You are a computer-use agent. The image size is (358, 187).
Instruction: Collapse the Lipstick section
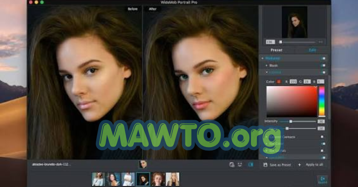(266, 72)
